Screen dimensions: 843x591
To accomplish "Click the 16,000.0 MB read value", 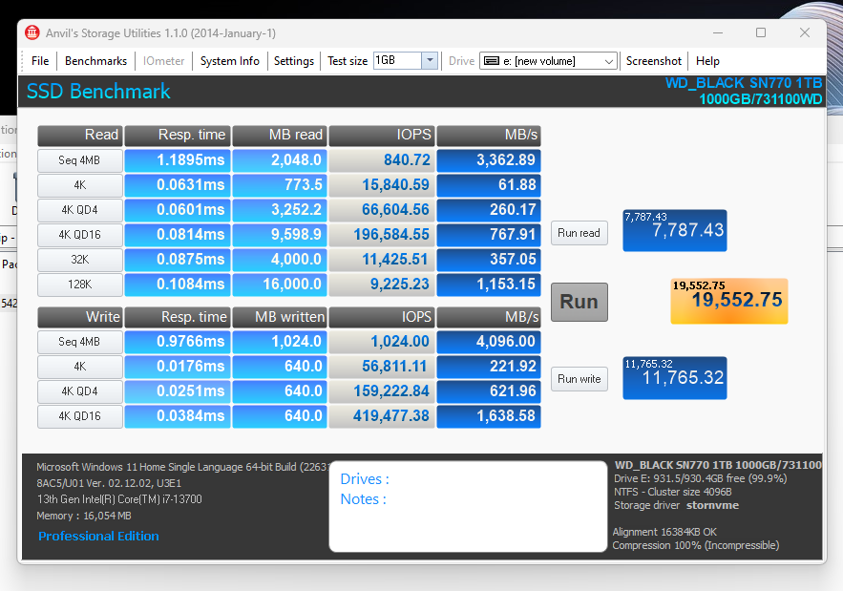I will 280,284.
